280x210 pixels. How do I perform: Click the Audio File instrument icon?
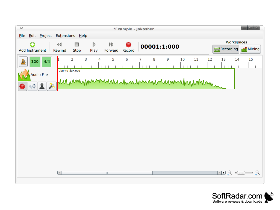pyautogui.click(x=24, y=75)
